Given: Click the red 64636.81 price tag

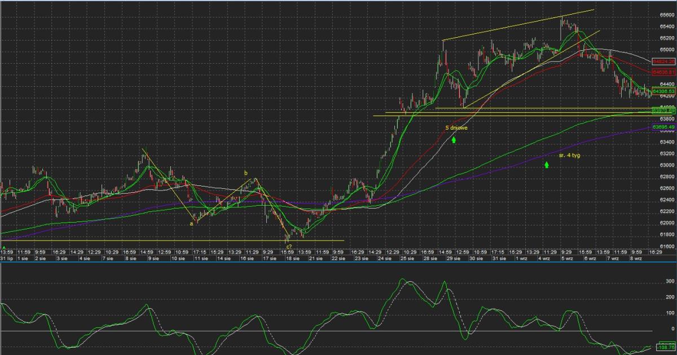Looking at the screenshot, I should click(663, 72).
